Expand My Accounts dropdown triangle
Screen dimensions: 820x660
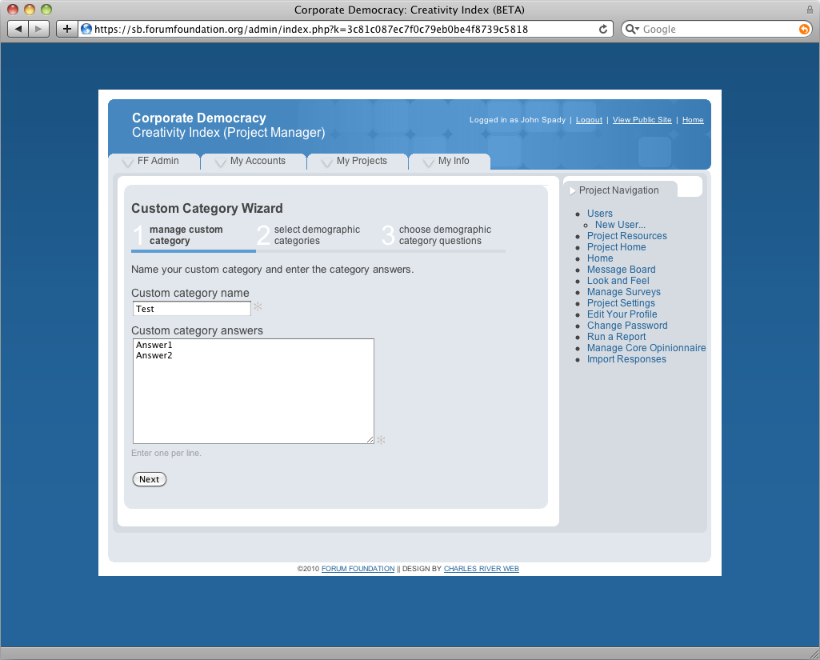pyautogui.click(x=220, y=162)
